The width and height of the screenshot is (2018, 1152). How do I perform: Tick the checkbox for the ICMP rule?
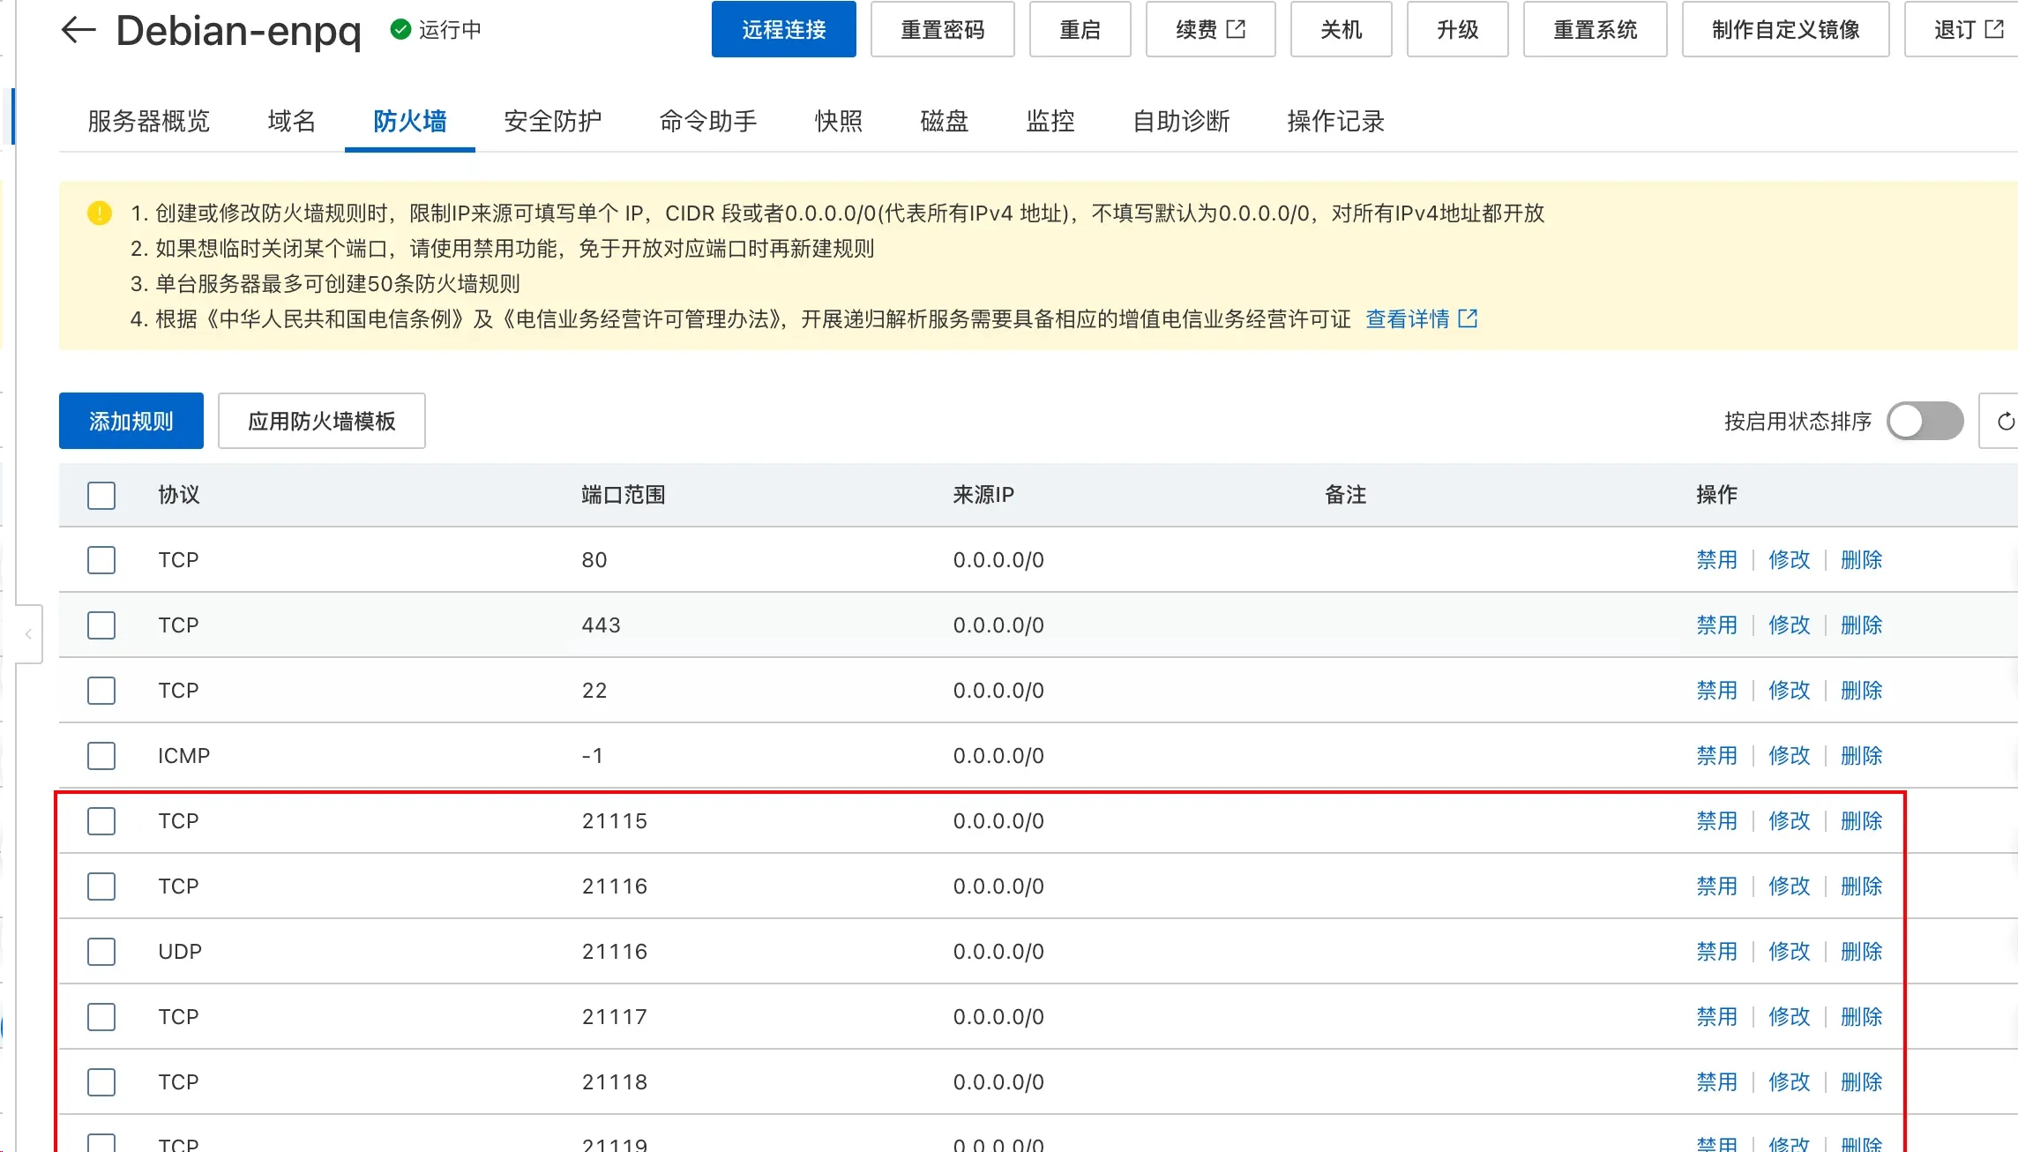click(x=101, y=756)
